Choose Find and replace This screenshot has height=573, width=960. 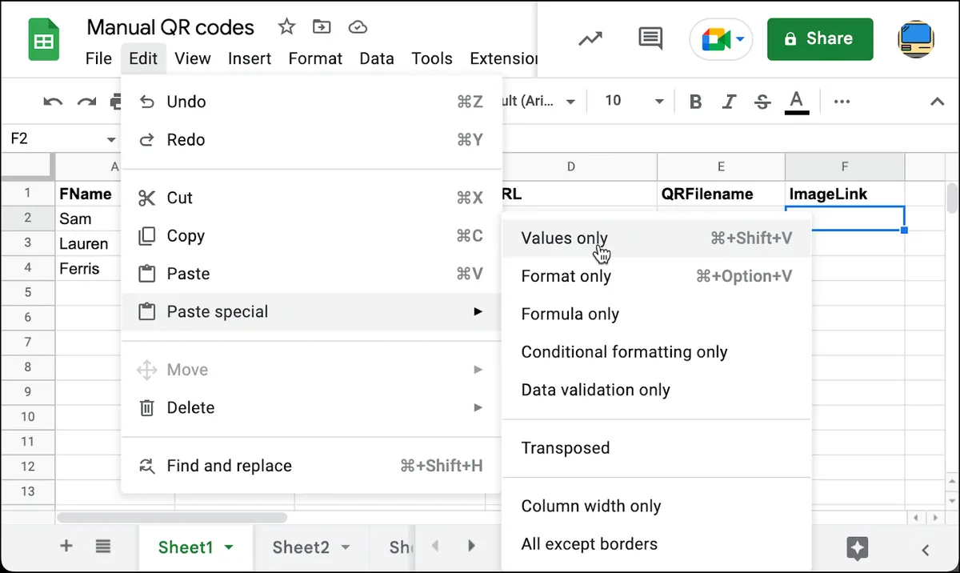pyautogui.click(x=311, y=466)
